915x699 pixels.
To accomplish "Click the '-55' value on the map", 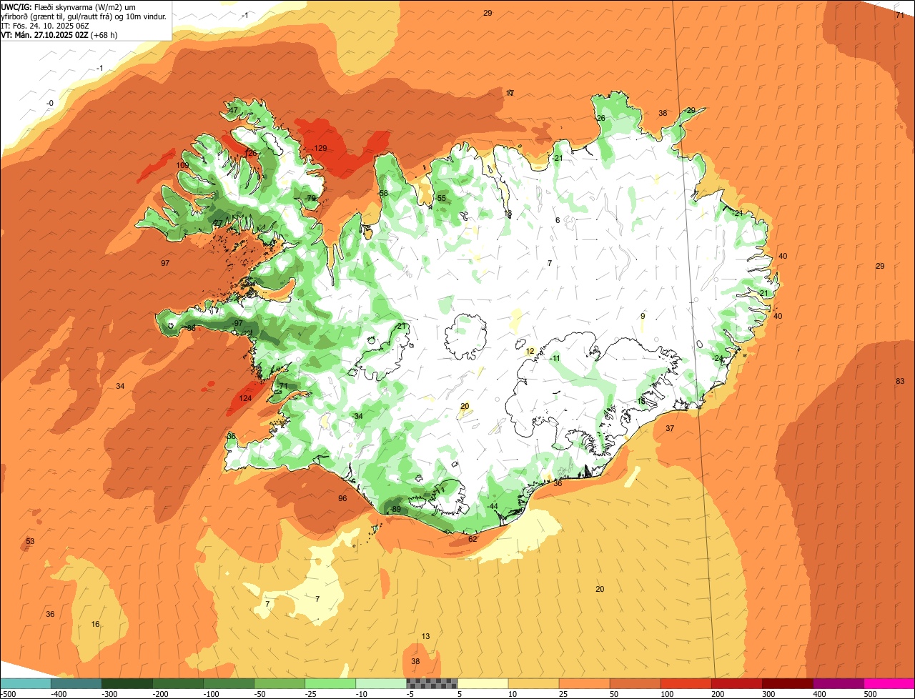I will pos(440,198).
